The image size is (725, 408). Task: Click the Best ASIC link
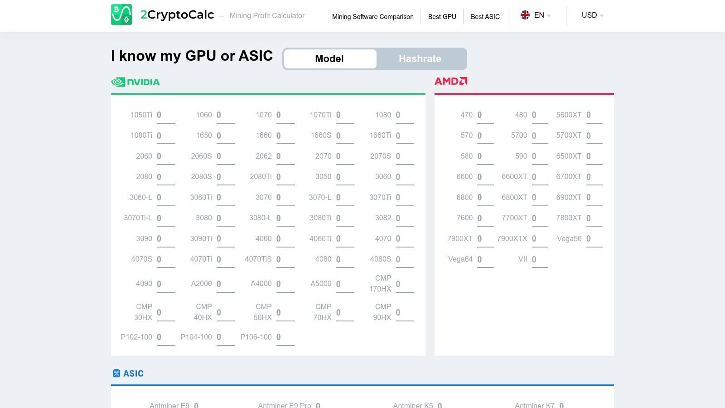[x=485, y=16]
